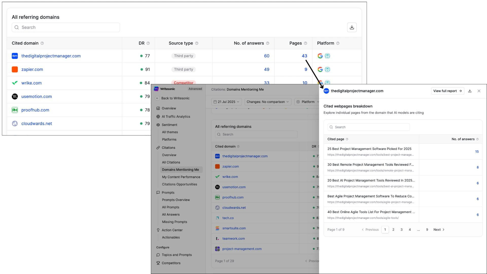The image size is (487, 274).
Task: Click the Search field in Cited webpages breakdown
Action: [369, 127]
